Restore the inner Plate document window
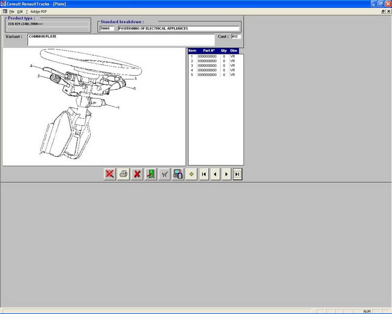Screen dimensions: 392x314 pos(383,11)
